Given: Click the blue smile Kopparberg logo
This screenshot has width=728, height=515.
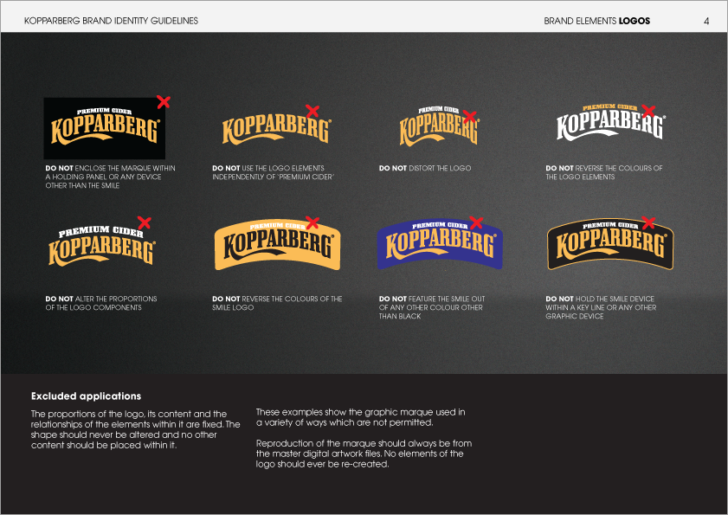Looking at the screenshot, I should point(440,244).
